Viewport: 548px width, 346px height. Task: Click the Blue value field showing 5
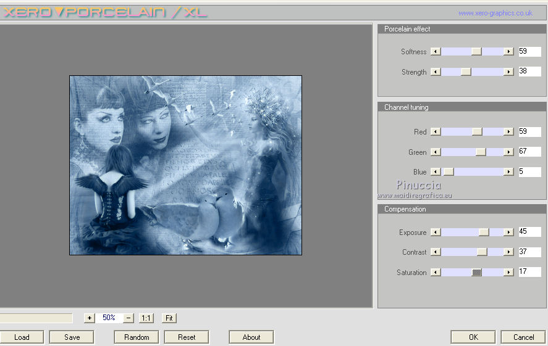[530, 171]
